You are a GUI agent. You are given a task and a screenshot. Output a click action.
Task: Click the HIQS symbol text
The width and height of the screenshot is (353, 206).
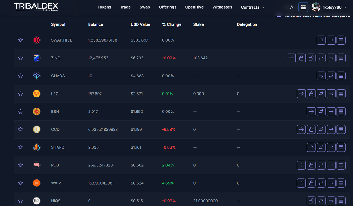[55, 201]
